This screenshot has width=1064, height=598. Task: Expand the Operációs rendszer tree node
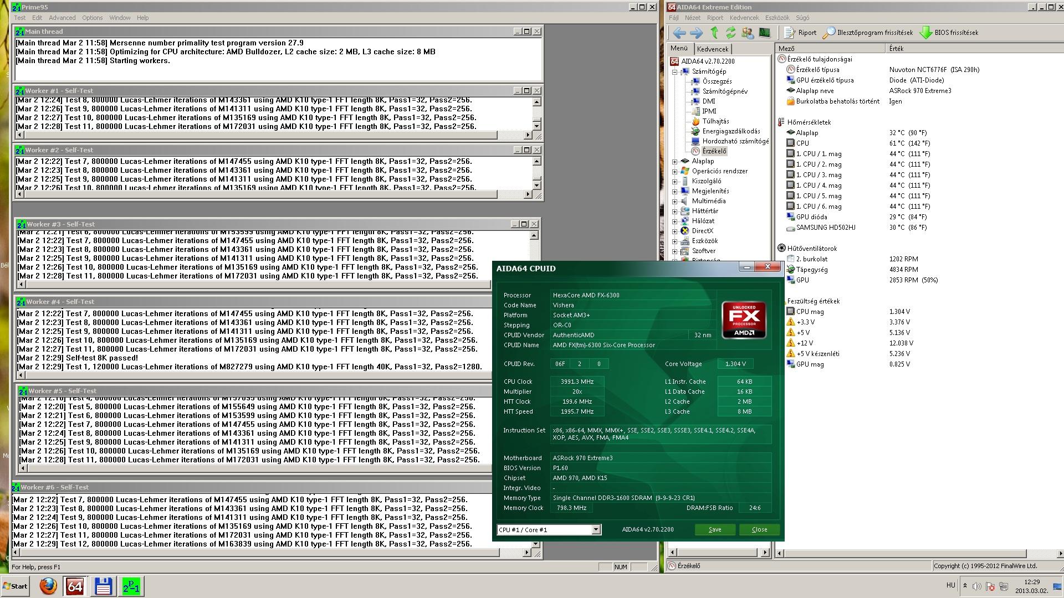coord(675,171)
